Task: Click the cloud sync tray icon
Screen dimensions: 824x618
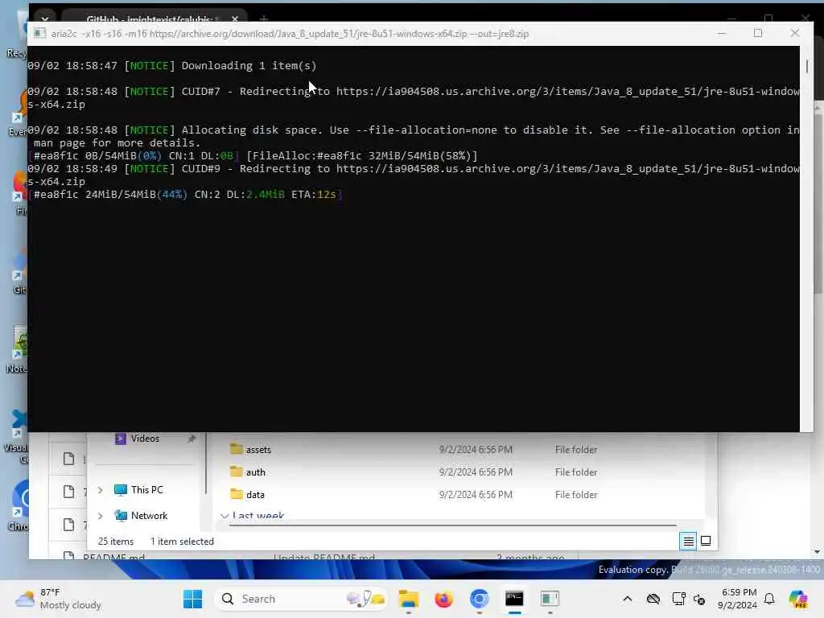Action: 653,599
